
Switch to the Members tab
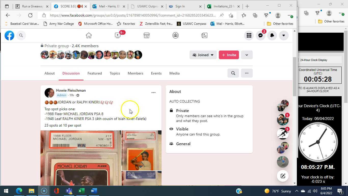pyautogui.click(x=135, y=73)
